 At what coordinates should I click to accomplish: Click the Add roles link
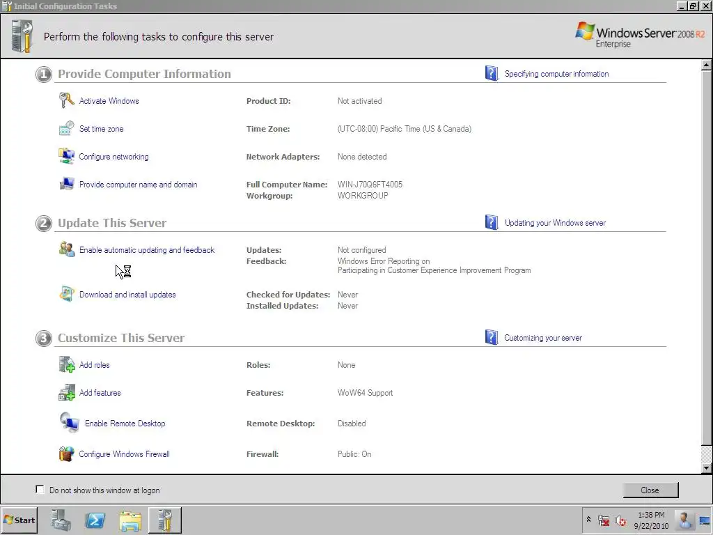tap(95, 365)
